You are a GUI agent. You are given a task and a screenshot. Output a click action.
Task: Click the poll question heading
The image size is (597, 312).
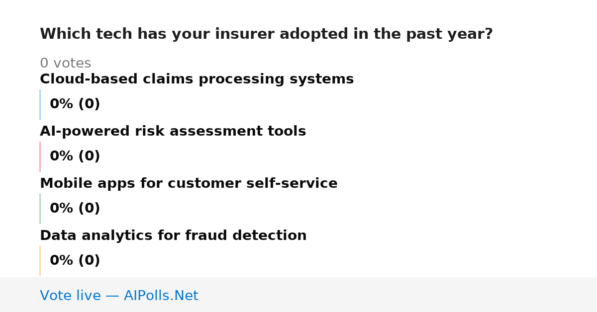266,34
